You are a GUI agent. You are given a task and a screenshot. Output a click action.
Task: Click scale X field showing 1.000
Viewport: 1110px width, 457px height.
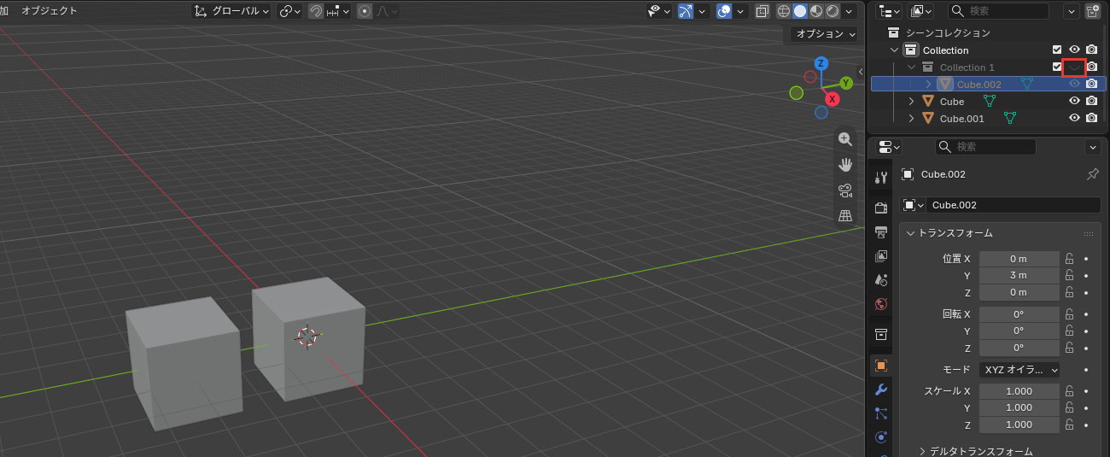[x=1019, y=390]
